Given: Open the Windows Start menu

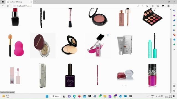Looking at the screenshot, I should pos(47,96).
